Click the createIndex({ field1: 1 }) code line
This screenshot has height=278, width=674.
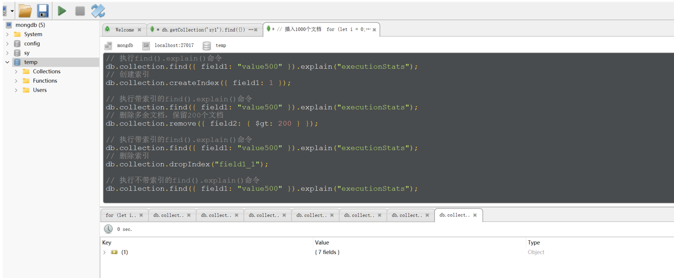198,83
